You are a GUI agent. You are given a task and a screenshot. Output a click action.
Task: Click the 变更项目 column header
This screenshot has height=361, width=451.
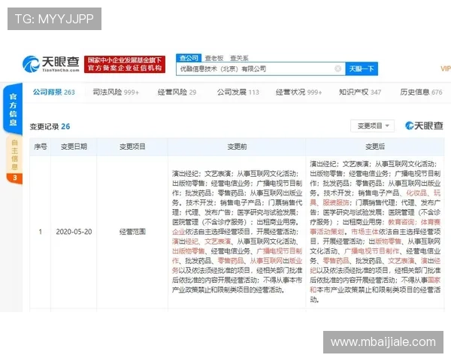pyautogui.click(x=132, y=147)
